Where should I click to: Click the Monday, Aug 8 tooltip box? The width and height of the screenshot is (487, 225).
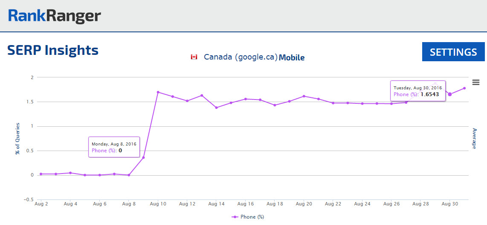tap(114, 147)
